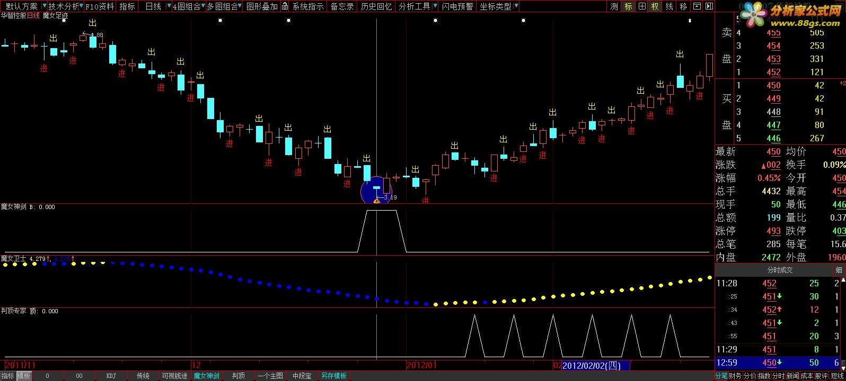Select the 中段宝 template tab
846x381 pixels.
(x=302, y=376)
